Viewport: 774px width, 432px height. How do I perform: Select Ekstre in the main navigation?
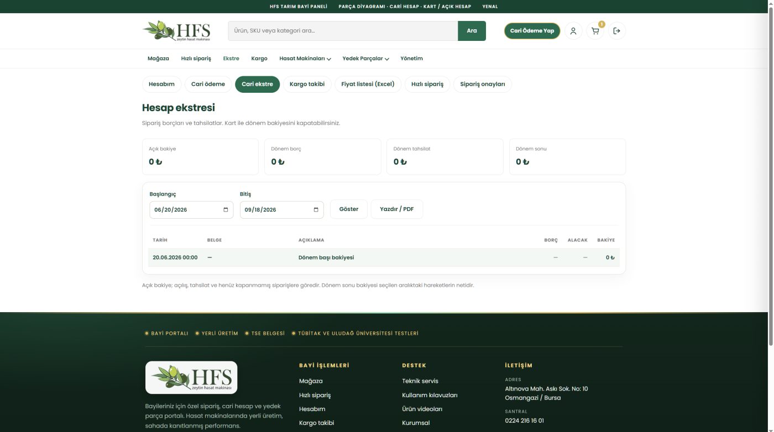pos(231,59)
